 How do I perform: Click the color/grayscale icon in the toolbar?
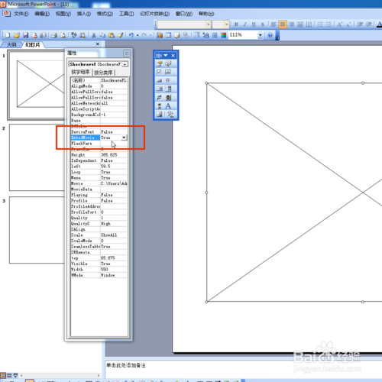(x=224, y=35)
